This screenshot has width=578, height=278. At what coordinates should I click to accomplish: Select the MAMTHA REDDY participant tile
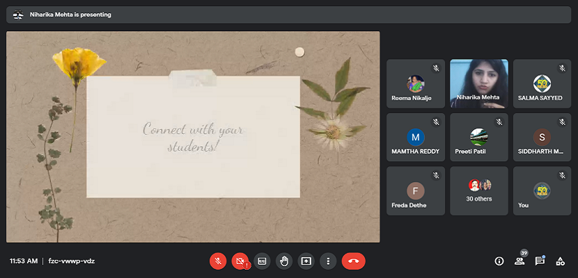coord(416,137)
